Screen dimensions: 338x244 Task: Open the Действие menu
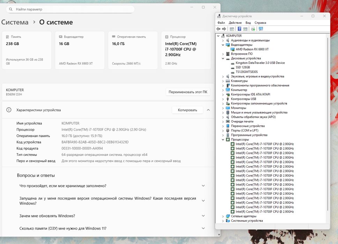pyautogui.click(x=235, y=23)
